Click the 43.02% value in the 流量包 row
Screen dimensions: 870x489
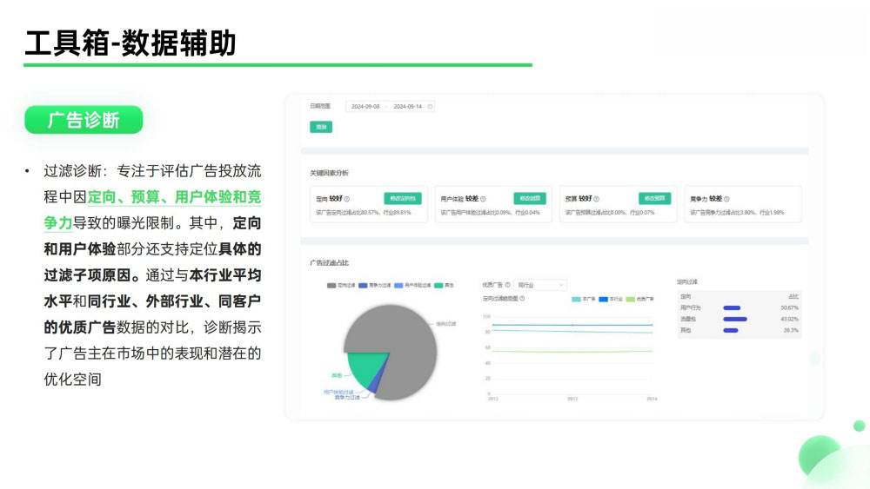coord(790,319)
